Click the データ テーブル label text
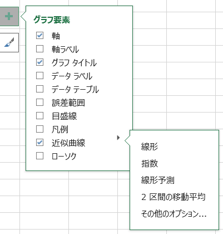This screenshot has height=234, width=223. click(75, 89)
